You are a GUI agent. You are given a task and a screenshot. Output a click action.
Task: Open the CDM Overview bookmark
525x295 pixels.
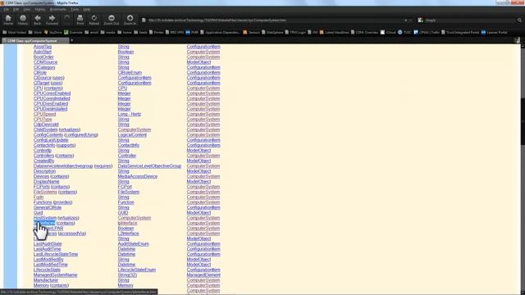tap(364, 33)
